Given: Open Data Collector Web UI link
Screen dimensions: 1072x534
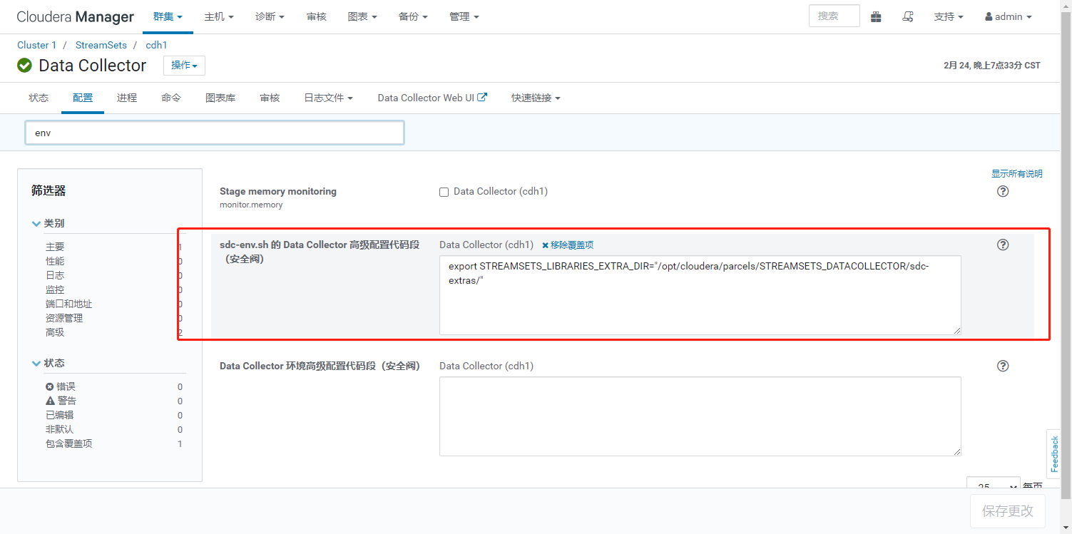Looking at the screenshot, I should (432, 98).
